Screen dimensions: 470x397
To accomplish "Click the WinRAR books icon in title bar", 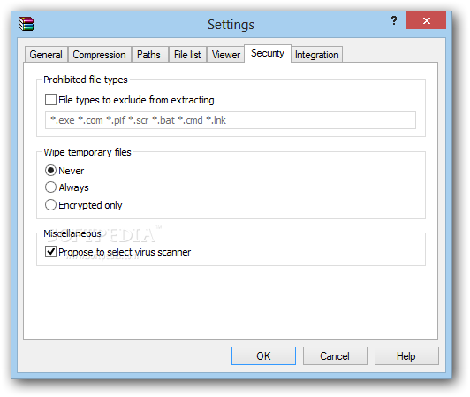I will (x=27, y=24).
